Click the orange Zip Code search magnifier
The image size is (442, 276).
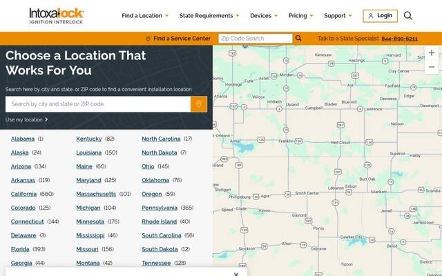pyautogui.click(x=298, y=39)
